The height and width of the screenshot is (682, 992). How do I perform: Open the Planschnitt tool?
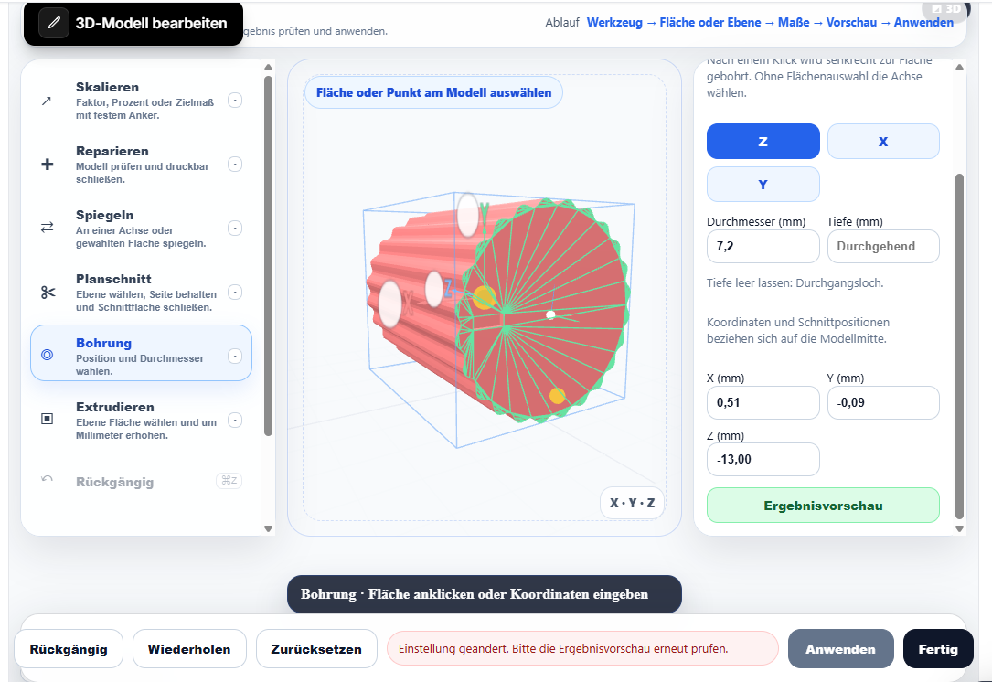pyautogui.click(x=141, y=293)
